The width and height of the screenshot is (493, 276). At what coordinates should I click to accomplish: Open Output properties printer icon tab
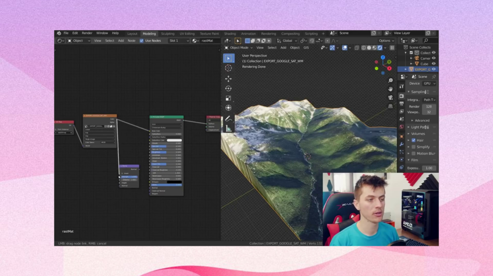[401, 103]
